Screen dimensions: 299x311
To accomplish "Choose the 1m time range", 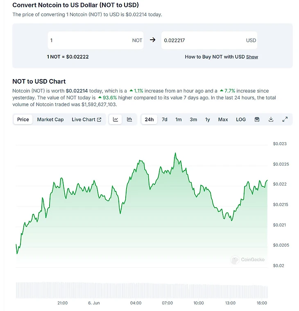I will (179, 119).
